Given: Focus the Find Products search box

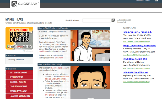Looking at the screenshot, I should click(97, 20).
